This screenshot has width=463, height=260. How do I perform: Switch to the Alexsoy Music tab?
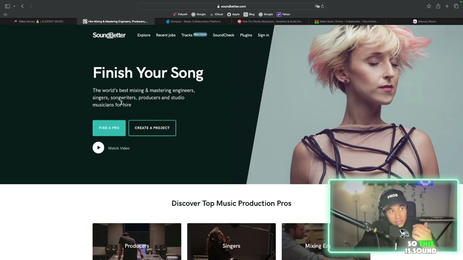pyautogui.click(x=425, y=21)
